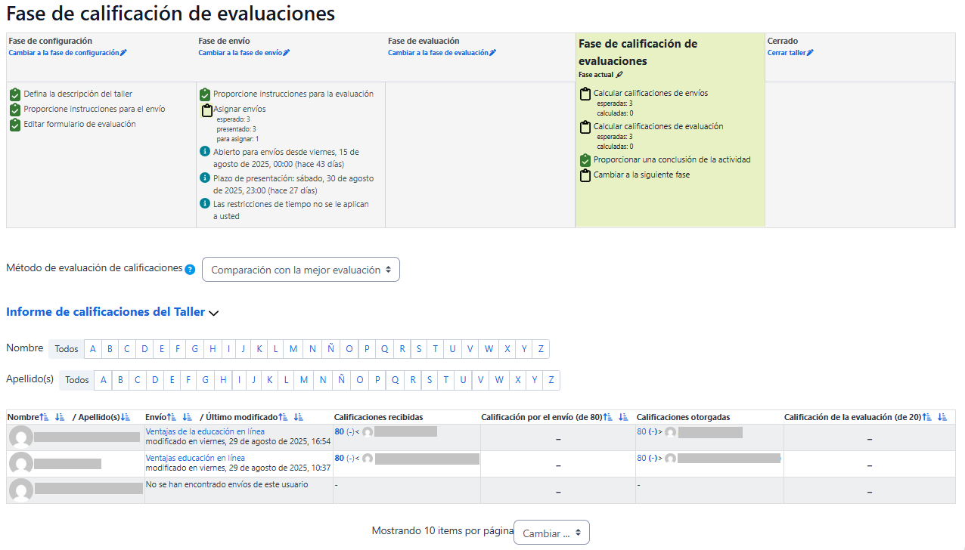The height and width of the screenshot is (550, 965).
Task: Sort by Apellido(s) arrow icon
Action: [x=126, y=417]
